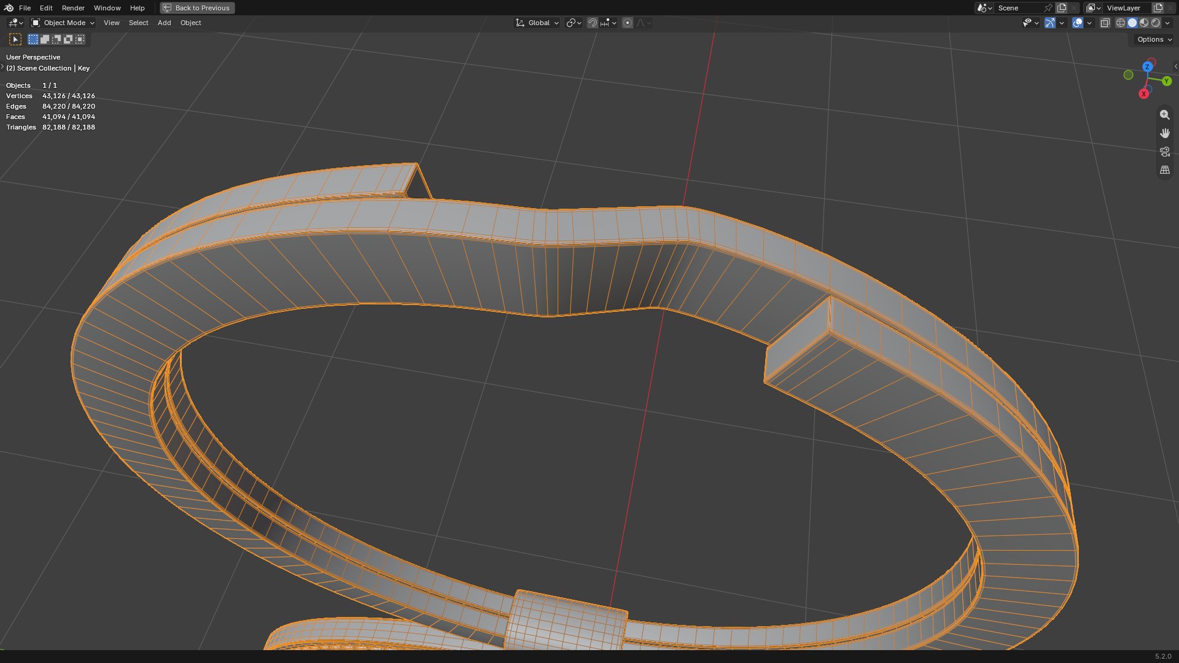Toggle viewport gizmos display
Viewport: 1179px width, 663px height.
(x=1050, y=23)
